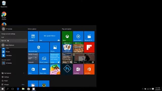Click the taskbar clock

pyautogui.click(x=158, y=89)
